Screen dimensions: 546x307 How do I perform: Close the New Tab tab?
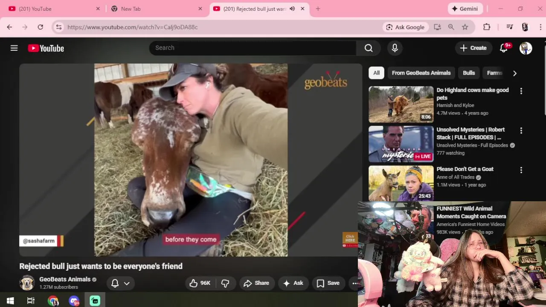click(200, 9)
